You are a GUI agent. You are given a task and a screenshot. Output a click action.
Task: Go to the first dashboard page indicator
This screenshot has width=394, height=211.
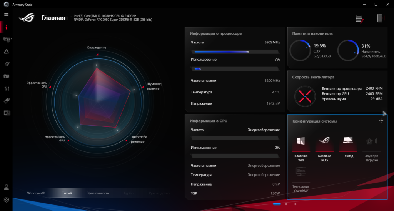pos(277,204)
